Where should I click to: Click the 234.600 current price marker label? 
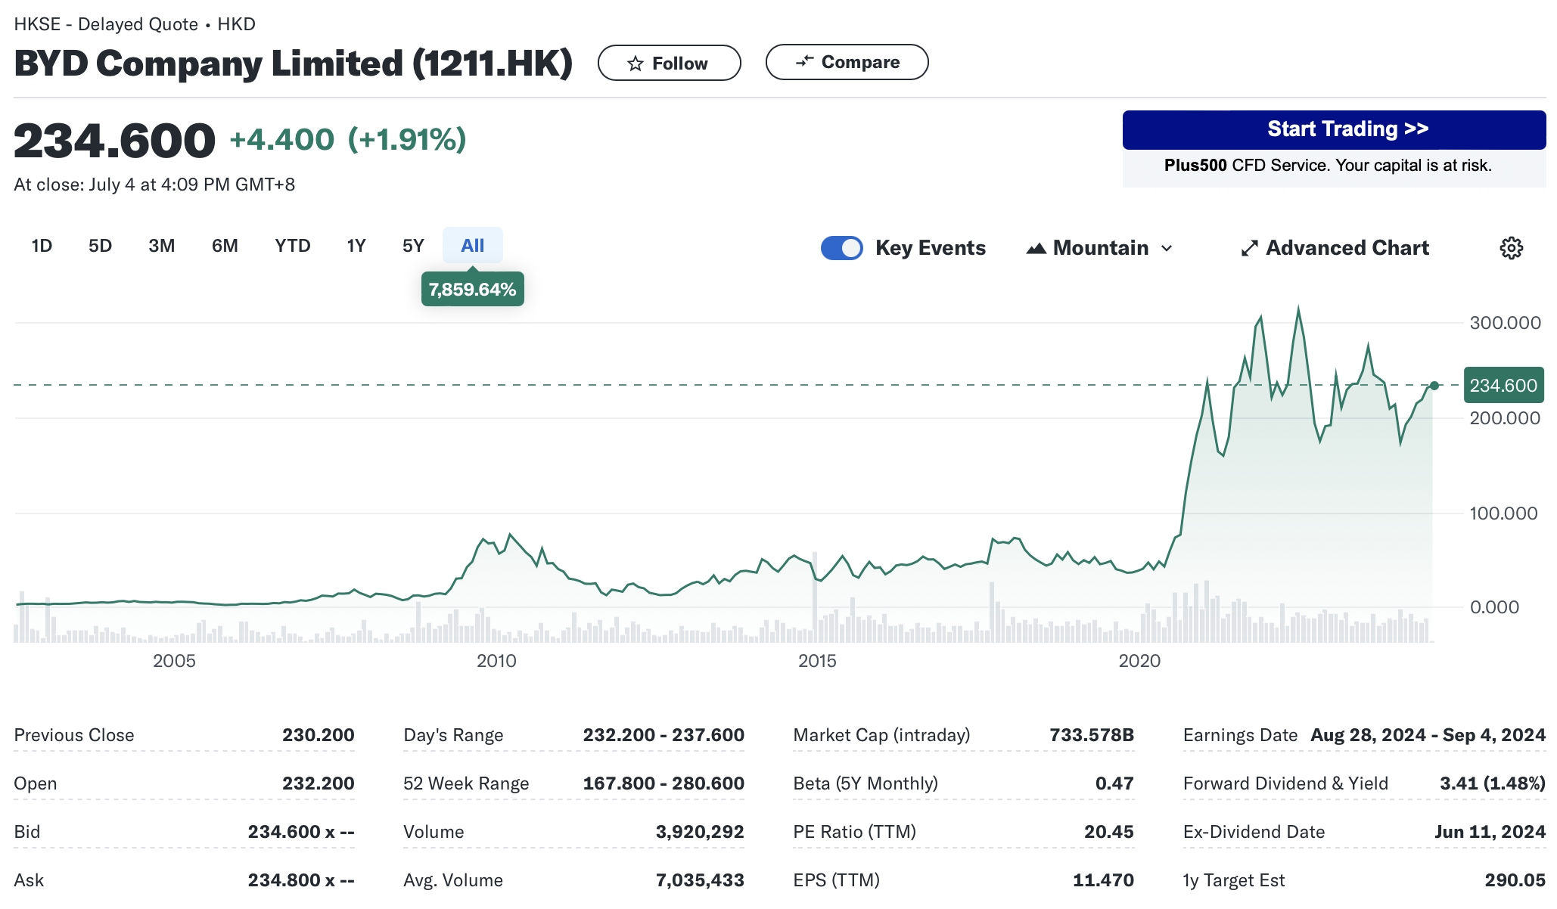click(1503, 386)
